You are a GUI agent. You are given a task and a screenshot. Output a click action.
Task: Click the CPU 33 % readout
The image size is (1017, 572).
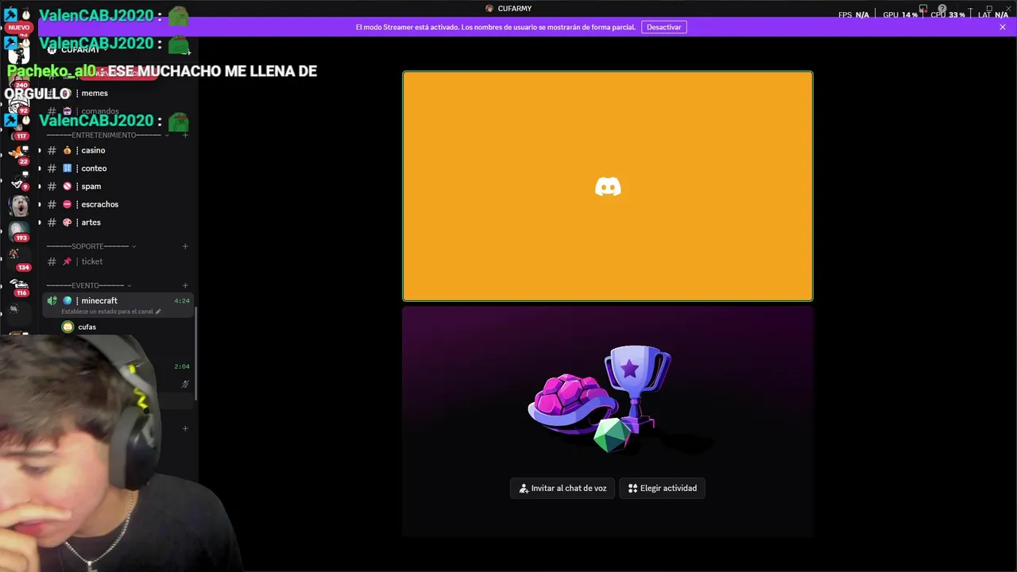point(947,14)
